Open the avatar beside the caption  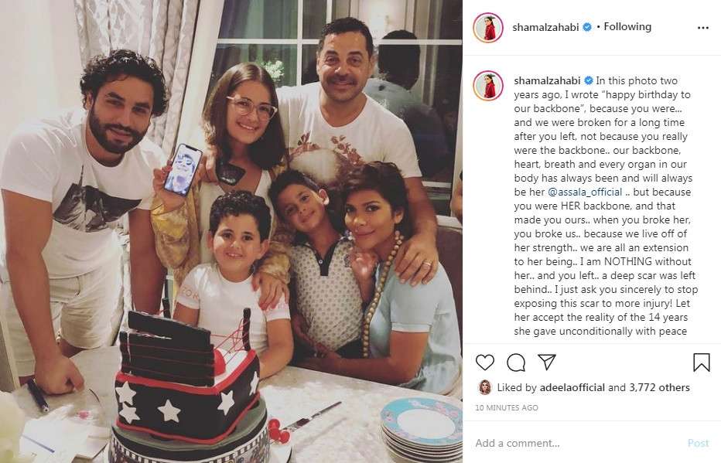coord(488,86)
